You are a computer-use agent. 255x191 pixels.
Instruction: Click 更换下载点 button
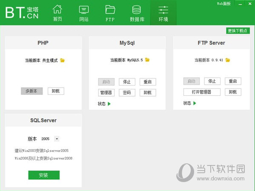point(238,31)
